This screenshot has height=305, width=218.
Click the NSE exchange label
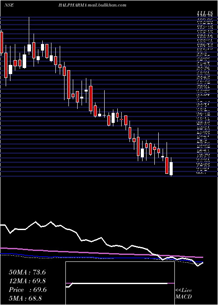coord(9,5)
